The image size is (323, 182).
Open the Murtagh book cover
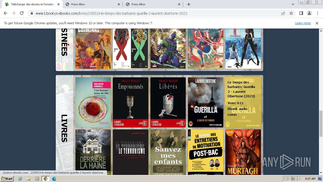click(x=243, y=152)
